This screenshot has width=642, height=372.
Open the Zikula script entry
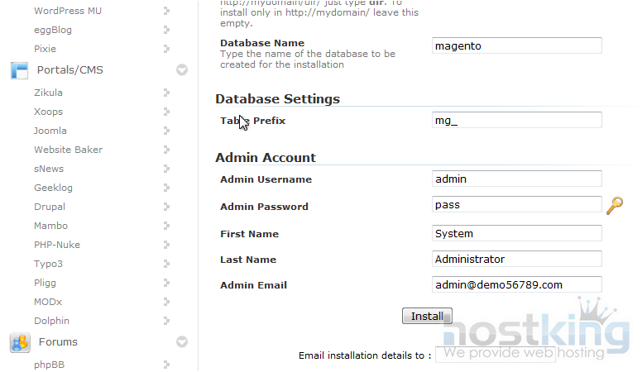click(x=48, y=93)
